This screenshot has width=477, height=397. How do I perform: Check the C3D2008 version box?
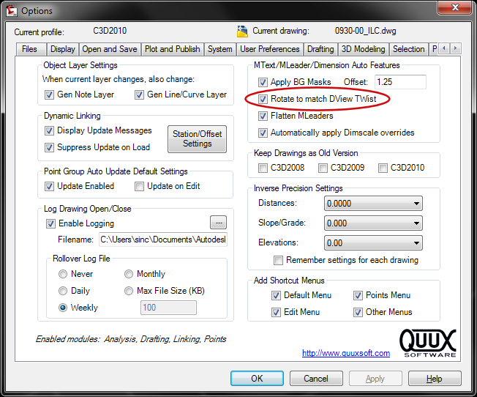263,168
